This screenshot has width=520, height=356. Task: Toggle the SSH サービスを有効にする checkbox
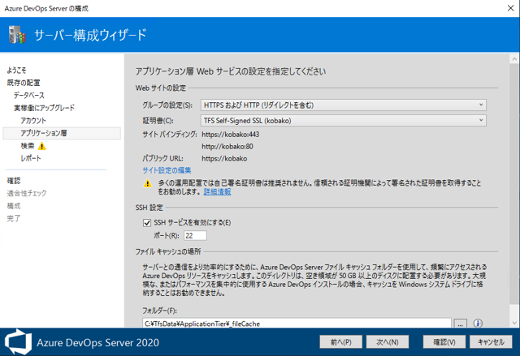[x=147, y=223]
